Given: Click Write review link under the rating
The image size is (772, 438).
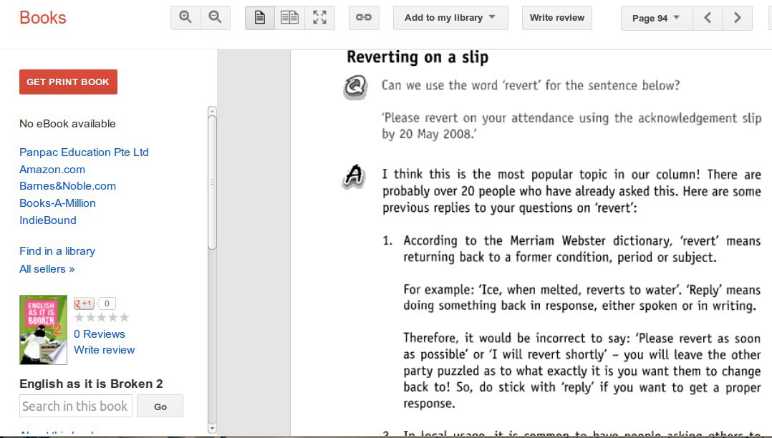Looking at the screenshot, I should (105, 350).
